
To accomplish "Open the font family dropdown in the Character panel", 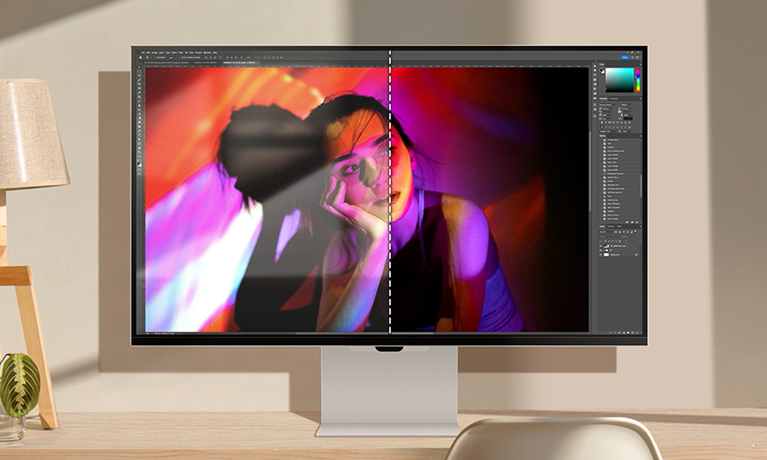I will [x=608, y=104].
